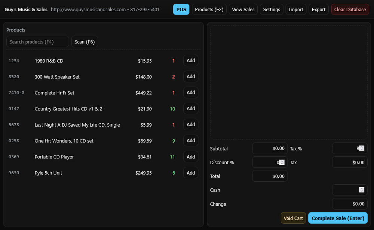This screenshot has width=374, height=230.
Task: Click the stepper arrows in the Cash field
Action: (x=362, y=190)
